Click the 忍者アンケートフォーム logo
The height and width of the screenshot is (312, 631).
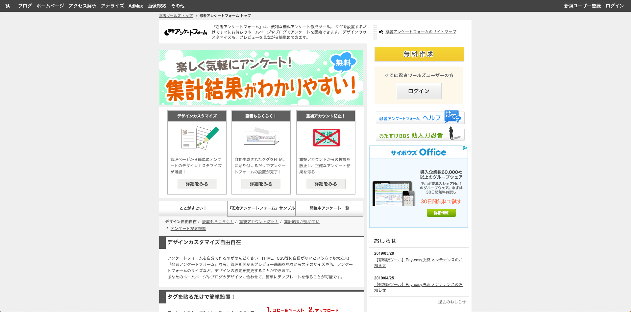pyautogui.click(x=185, y=32)
